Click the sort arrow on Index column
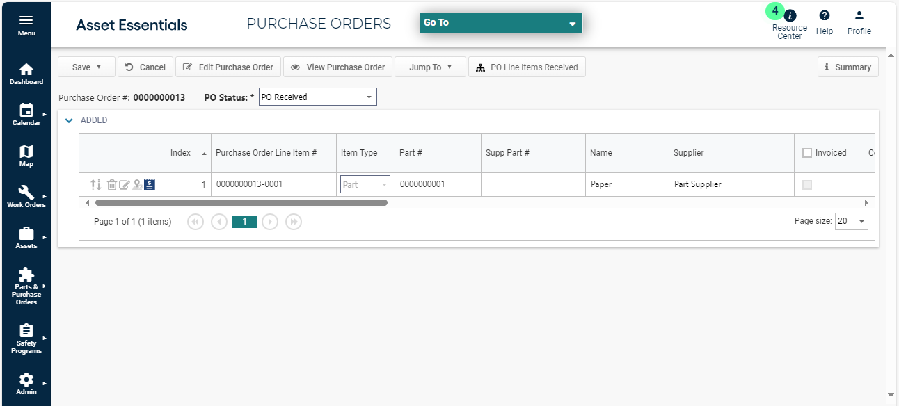The width and height of the screenshot is (899, 406). click(204, 153)
